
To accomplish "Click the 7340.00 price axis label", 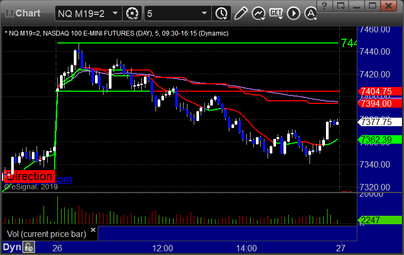I will click(x=375, y=164).
